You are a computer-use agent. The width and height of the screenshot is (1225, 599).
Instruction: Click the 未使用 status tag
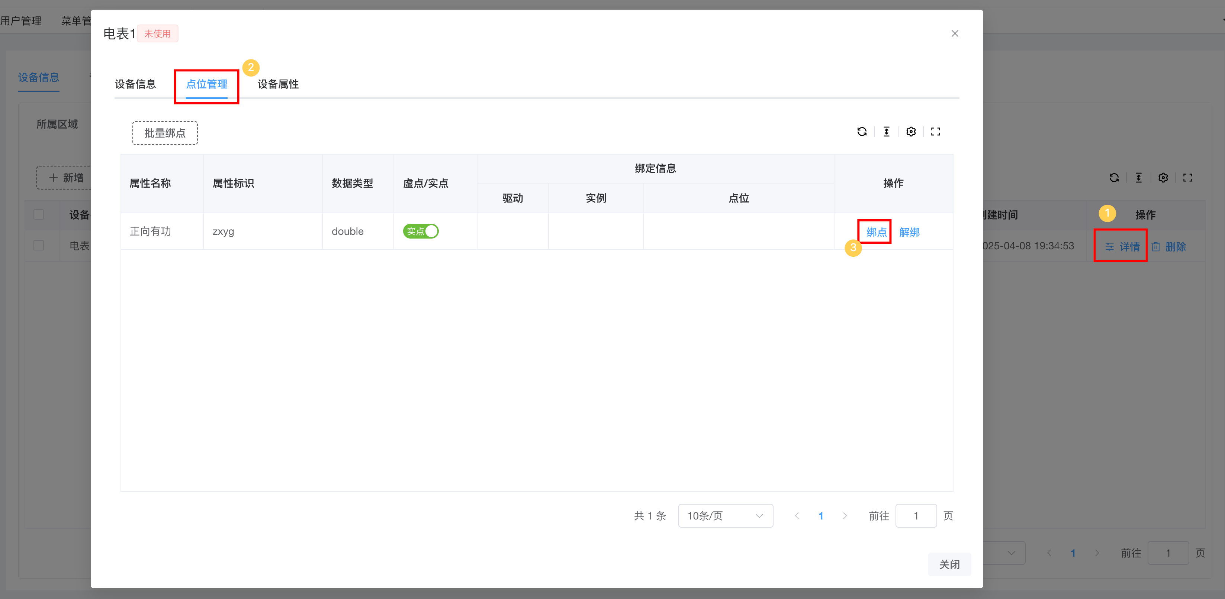point(157,34)
